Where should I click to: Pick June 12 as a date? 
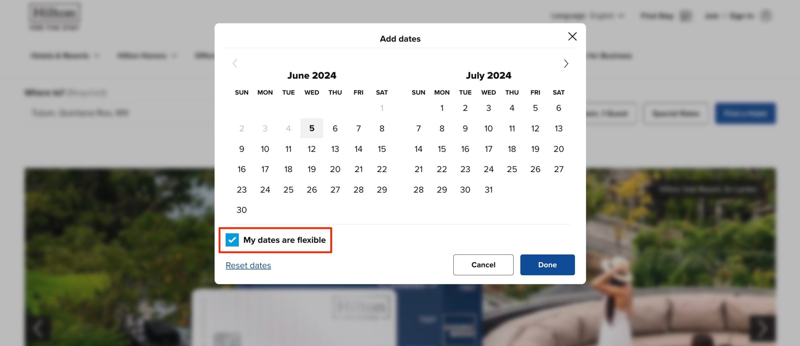(x=312, y=149)
